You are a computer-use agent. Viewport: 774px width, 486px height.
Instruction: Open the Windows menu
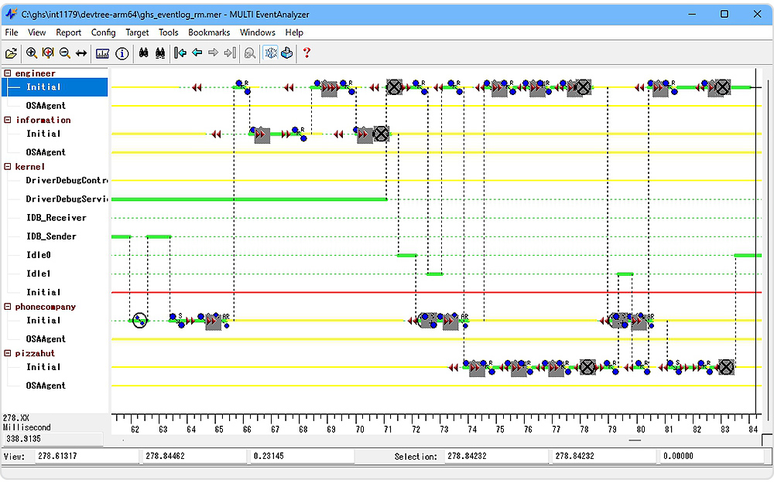pyautogui.click(x=258, y=32)
